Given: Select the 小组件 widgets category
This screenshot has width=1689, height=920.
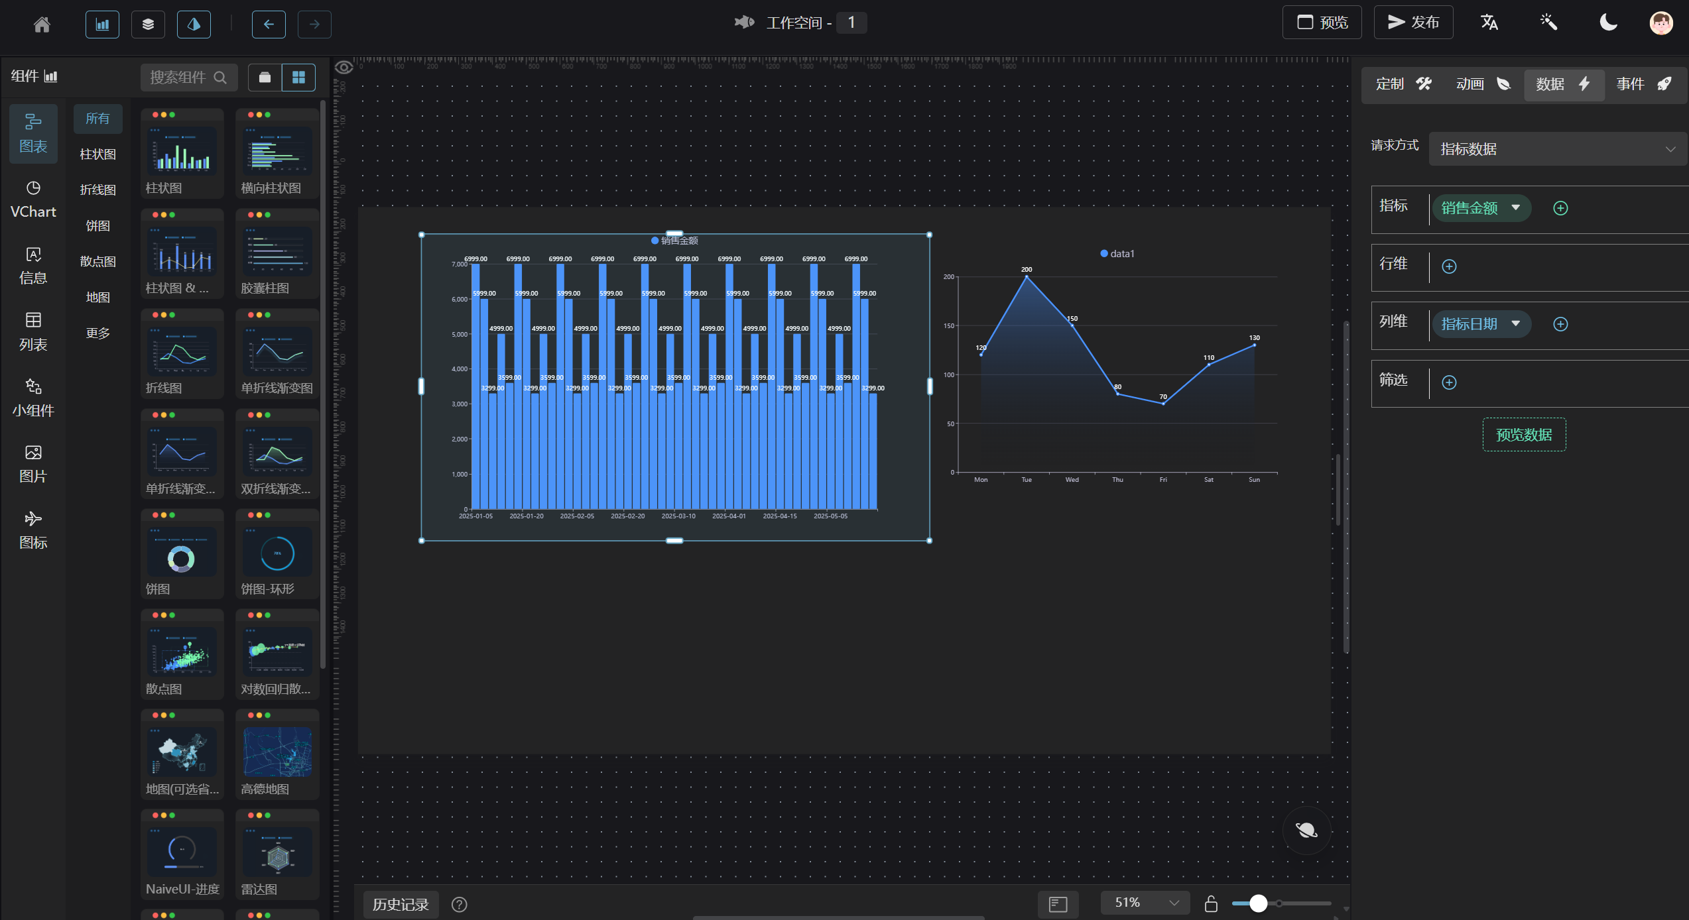Looking at the screenshot, I should point(33,398).
